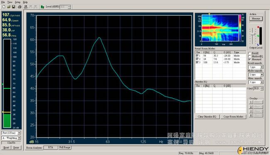Select overlay slot 4 button

(251, 115)
